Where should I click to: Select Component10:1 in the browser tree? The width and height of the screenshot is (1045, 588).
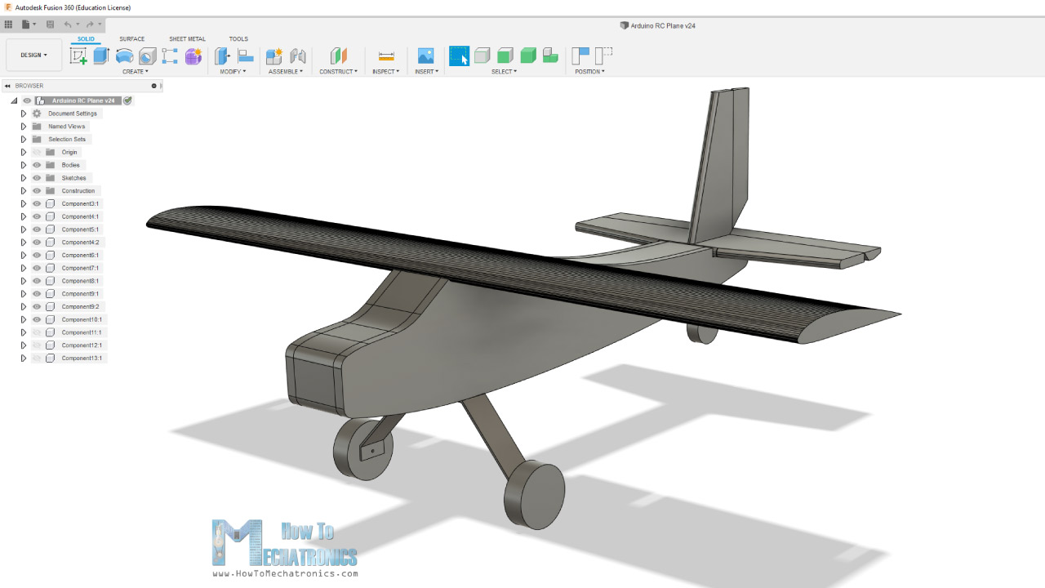point(82,319)
